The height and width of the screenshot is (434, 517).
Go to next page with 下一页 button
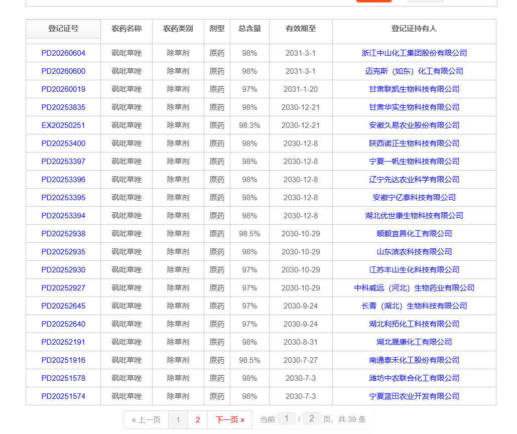click(229, 420)
